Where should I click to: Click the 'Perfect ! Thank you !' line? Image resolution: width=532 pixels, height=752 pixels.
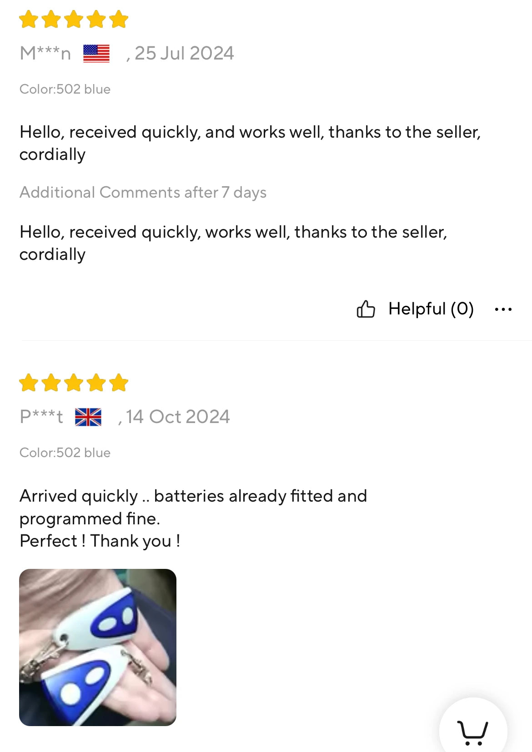(100, 541)
